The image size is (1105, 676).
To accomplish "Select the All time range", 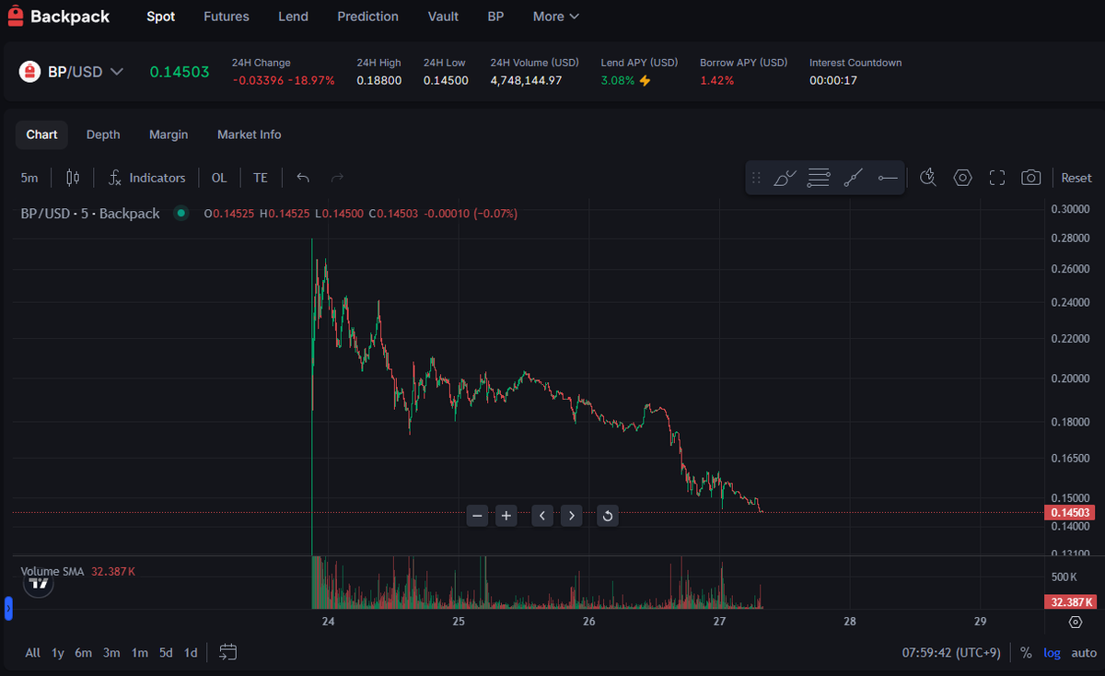I will click(x=32, y=653).
